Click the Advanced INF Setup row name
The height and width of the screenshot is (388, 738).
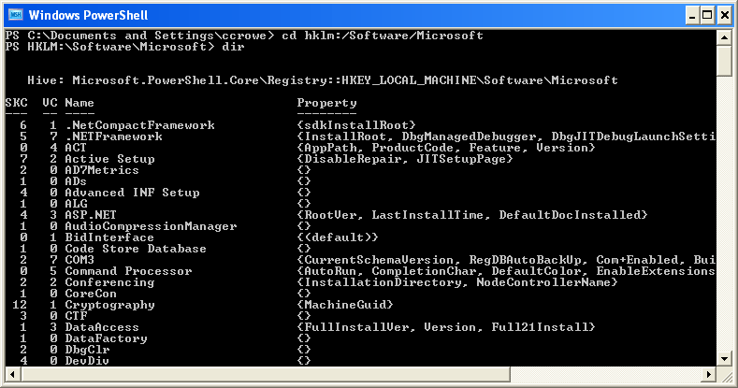[132, 193]
